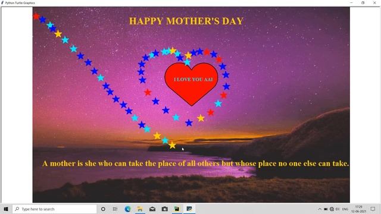Restore down the Turtle Graphics window
The height and width of the screenshot is (214, 381).
pyautogui.click(x=363, y=3)
